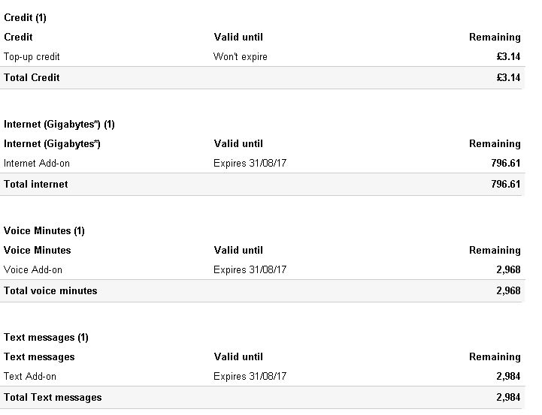The width and height of the screenshot is (542, 415).
Task: Select the Text Add-on row label
Action: pos(30,377)
